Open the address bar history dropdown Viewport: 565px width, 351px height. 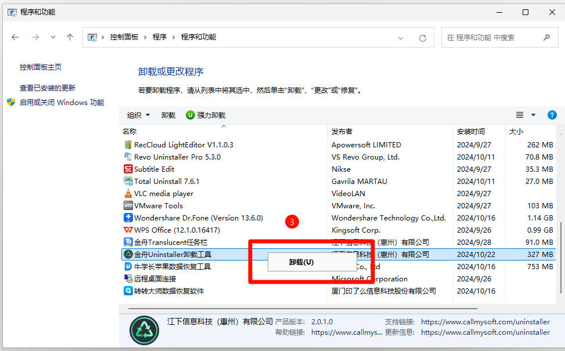(400, 38)
